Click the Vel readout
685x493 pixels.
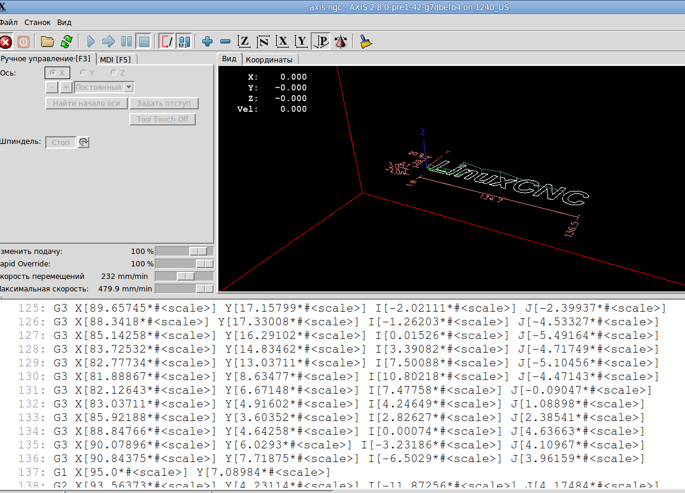pos(272,109)
